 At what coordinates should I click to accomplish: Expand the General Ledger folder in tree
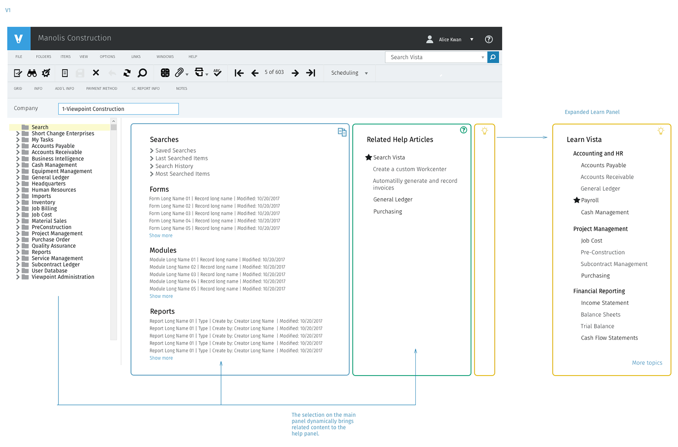(18, 177)
